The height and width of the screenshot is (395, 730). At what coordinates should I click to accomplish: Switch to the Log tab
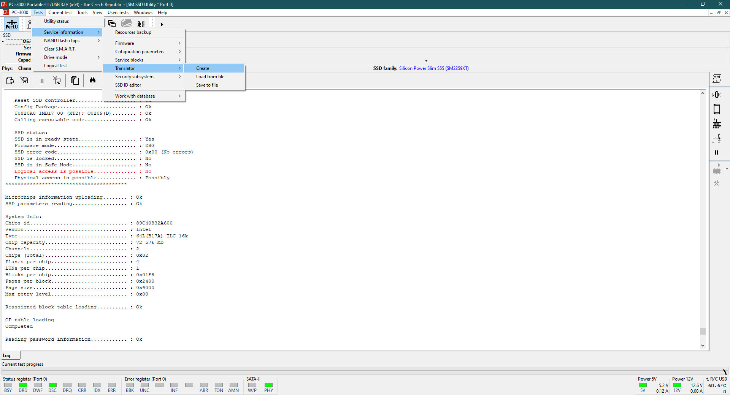click(x=7, y=355)
